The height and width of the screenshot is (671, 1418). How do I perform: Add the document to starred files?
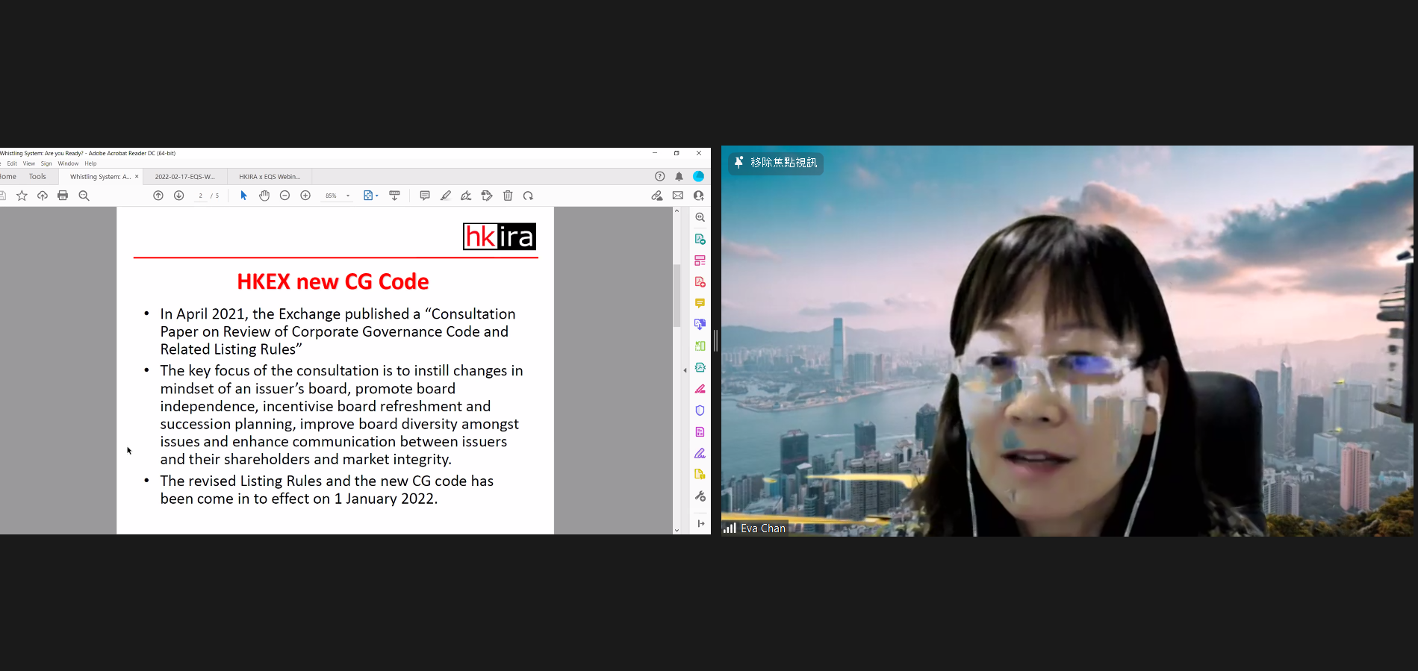[x=22, y=196]
